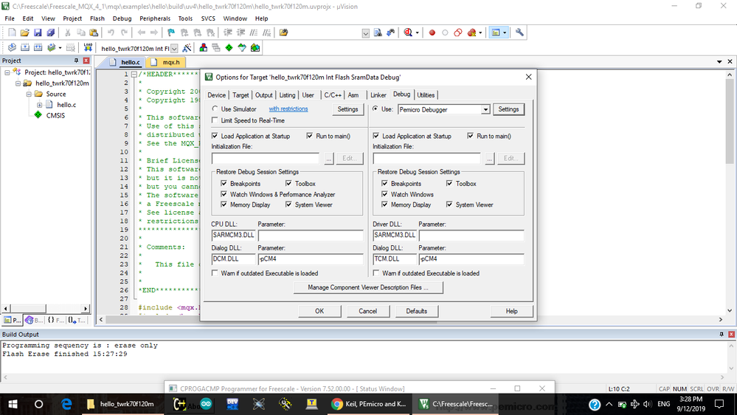
Task: Translate the current file toolbar icon
Action: point(12,47)
